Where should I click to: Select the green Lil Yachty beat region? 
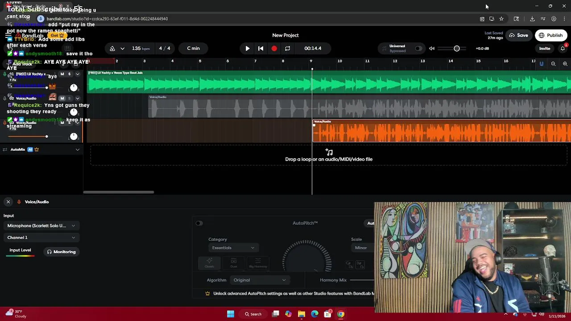pyautogui.click(x=329, y=82)
